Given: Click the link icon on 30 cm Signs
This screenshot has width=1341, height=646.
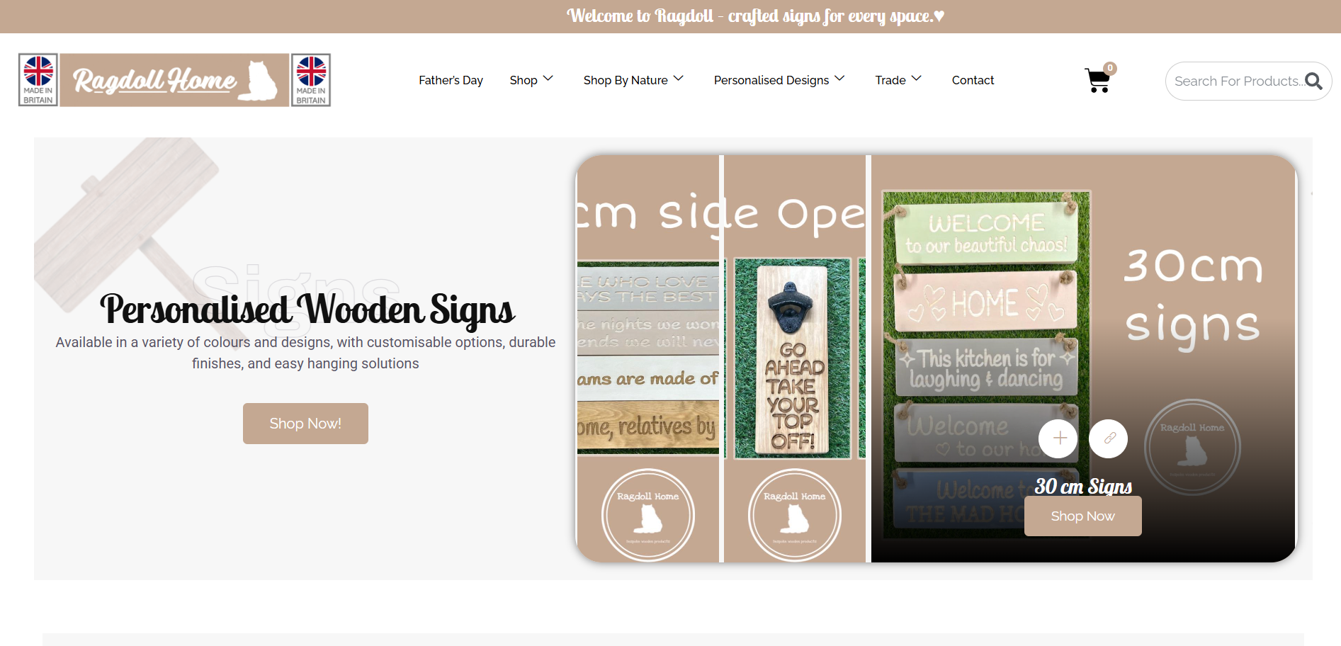Looking at the screenshot, I should click(1109, 438).
